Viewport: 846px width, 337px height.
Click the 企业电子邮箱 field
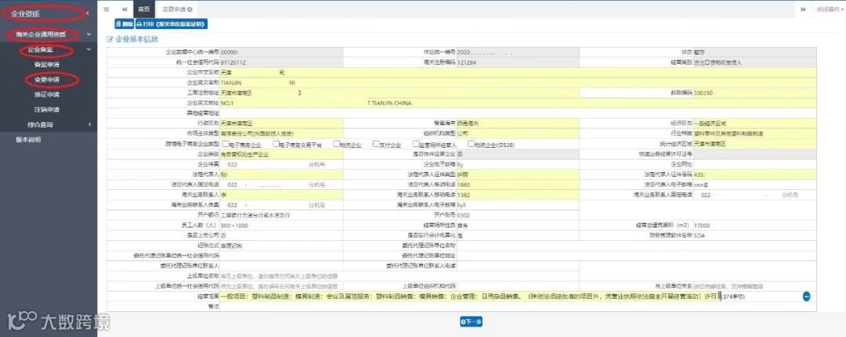(518, 164)
